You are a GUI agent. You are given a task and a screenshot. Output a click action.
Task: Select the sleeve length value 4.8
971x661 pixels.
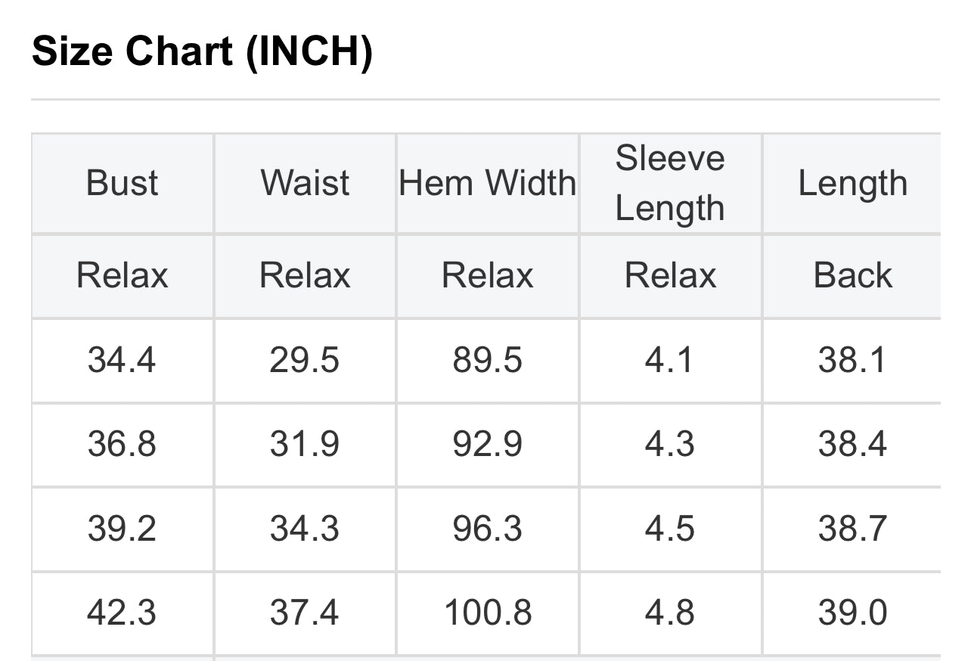click(670, 613)
